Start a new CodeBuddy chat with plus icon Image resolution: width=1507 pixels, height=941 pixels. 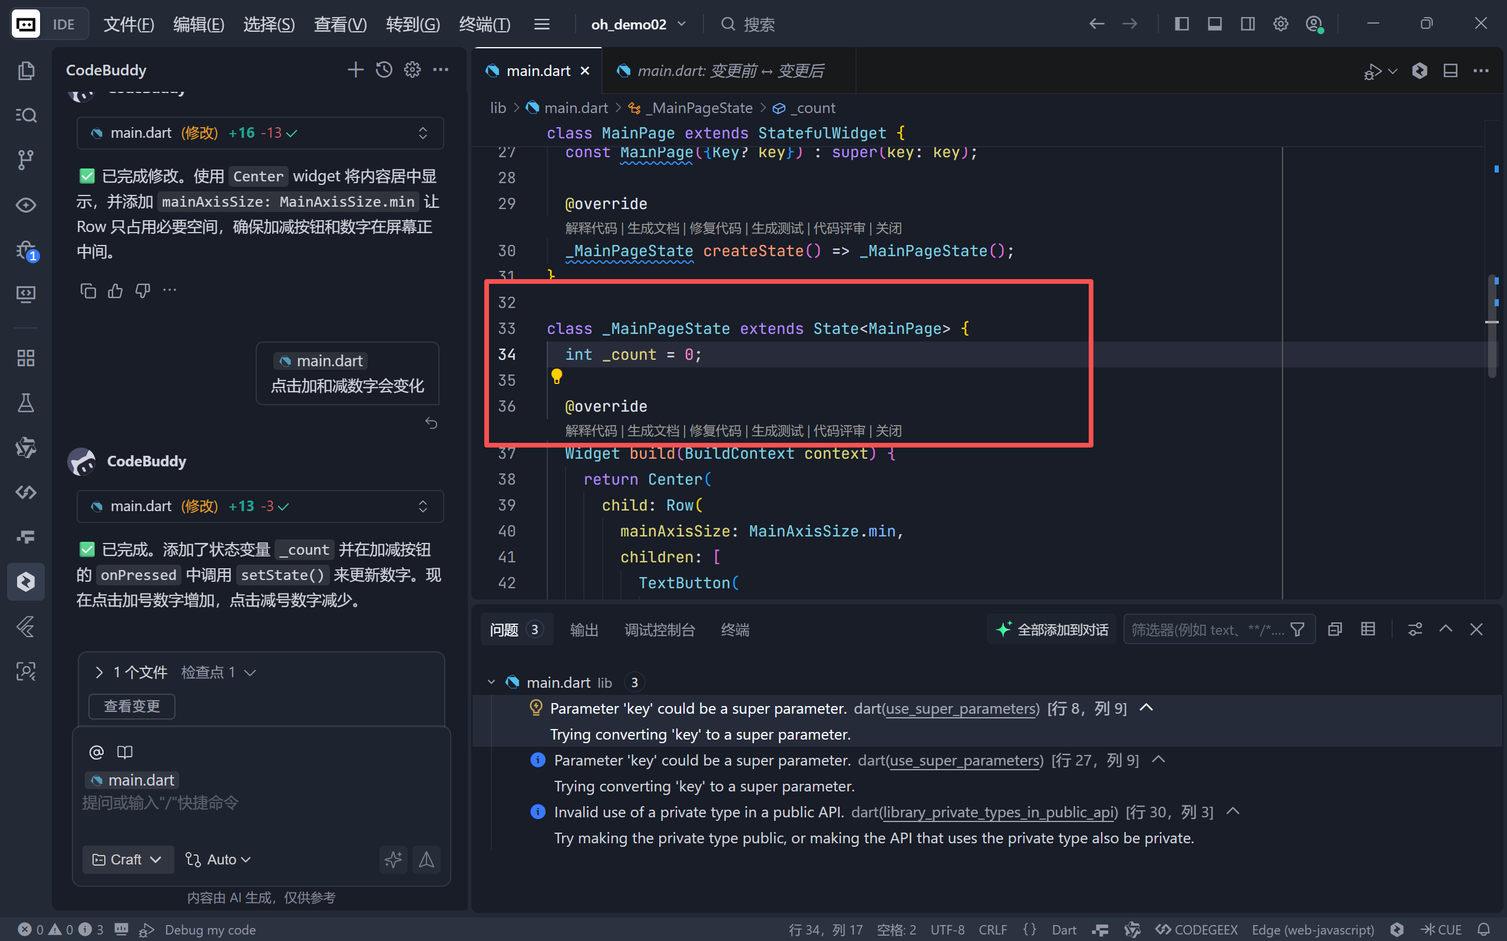tap(355, 69)
